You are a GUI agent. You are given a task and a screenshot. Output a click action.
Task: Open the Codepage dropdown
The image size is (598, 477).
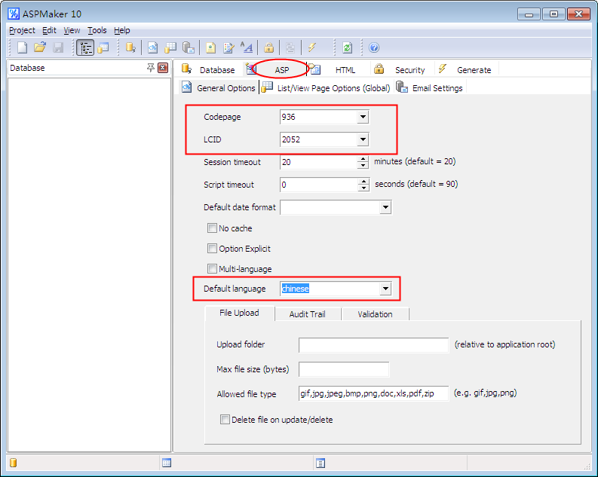point(363,117)
